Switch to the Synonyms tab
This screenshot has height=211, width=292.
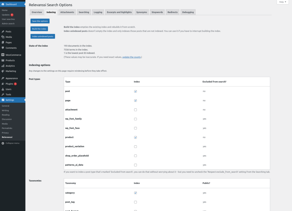coord(141,12)
